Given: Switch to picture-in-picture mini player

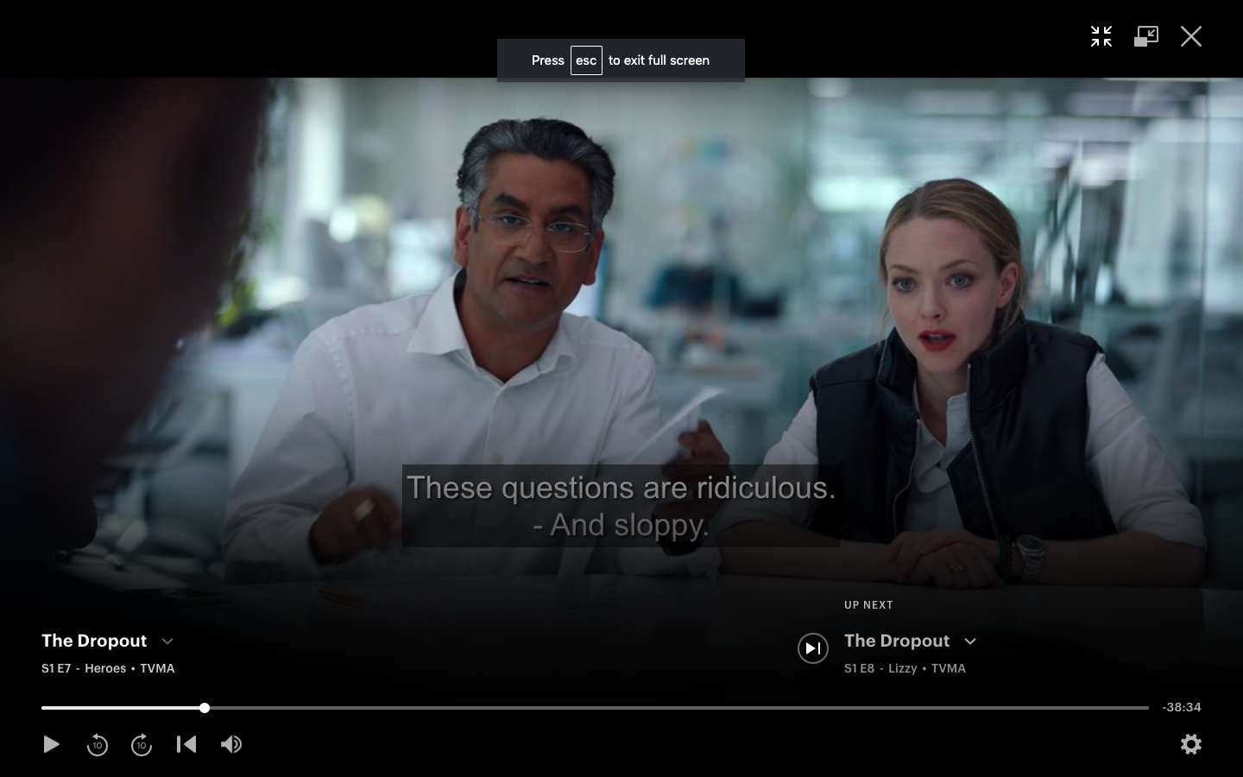Looking at the screenshot, I should tap(1146, 36).
